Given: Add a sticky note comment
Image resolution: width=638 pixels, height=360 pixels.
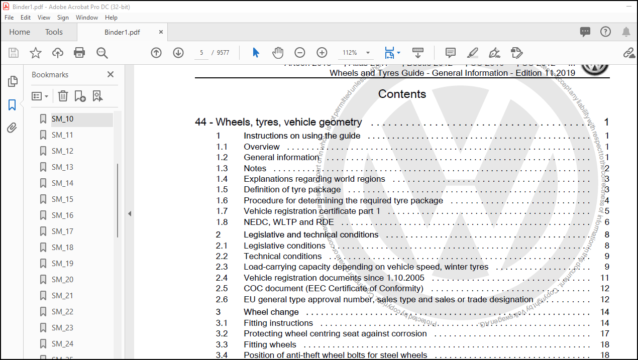Looking at the screenshot, I should coord(451,53).
